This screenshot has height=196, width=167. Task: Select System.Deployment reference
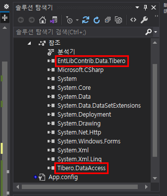[x=84, y=115]
